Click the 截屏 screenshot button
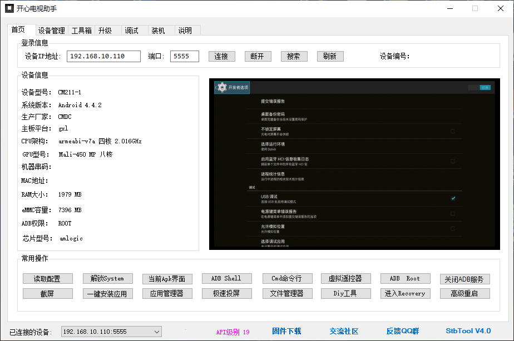The image size is (514, 341). 48,293
